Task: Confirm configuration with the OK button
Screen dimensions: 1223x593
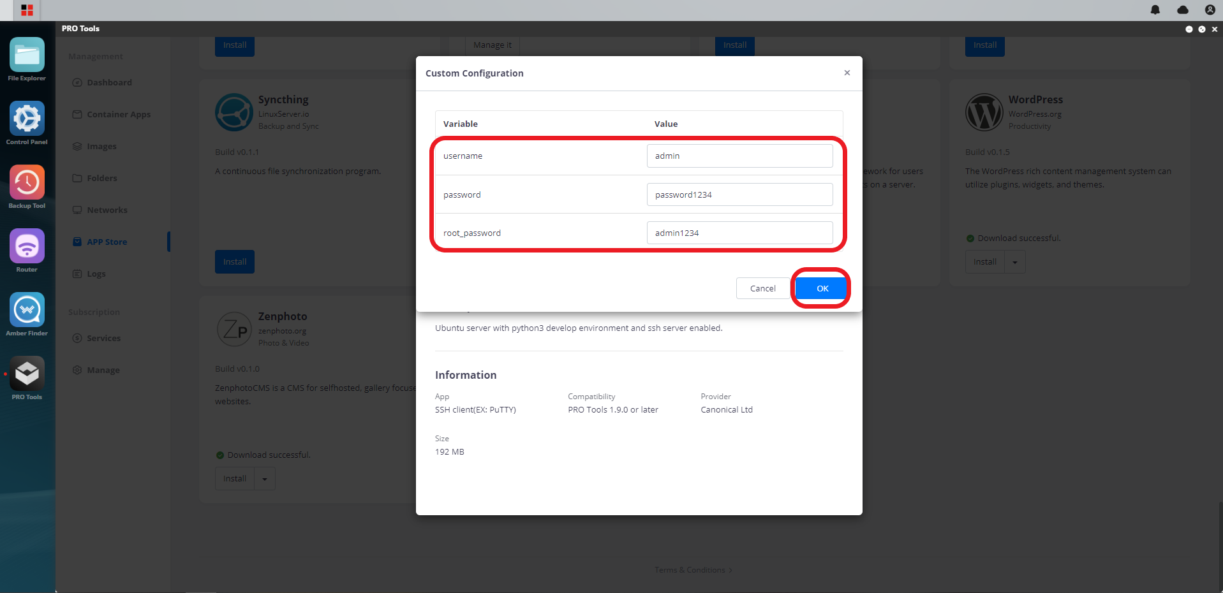Action: [822, 288]
